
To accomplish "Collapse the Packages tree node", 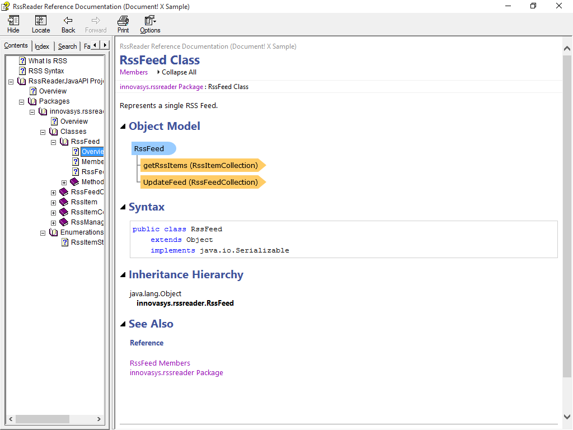I will point(22,102).
